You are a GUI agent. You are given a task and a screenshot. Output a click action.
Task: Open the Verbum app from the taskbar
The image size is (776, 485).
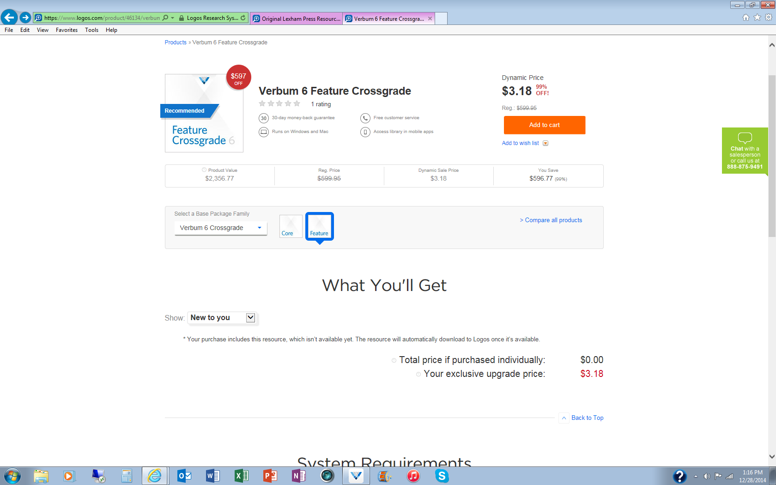click(356, 476)
